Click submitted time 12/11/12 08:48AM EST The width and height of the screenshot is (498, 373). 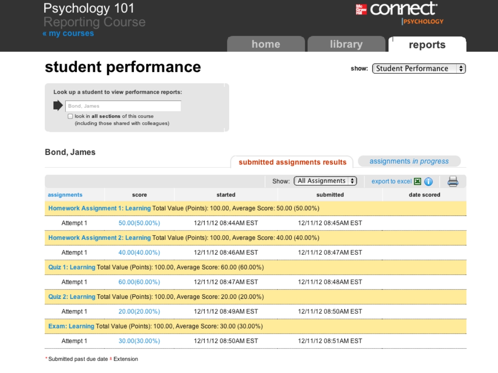[330, 282]
